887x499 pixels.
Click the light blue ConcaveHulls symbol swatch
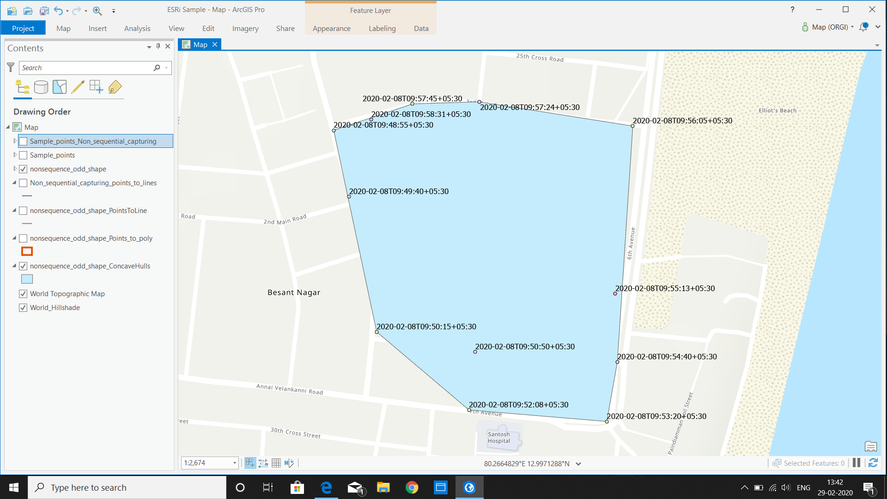pos(27,279)
